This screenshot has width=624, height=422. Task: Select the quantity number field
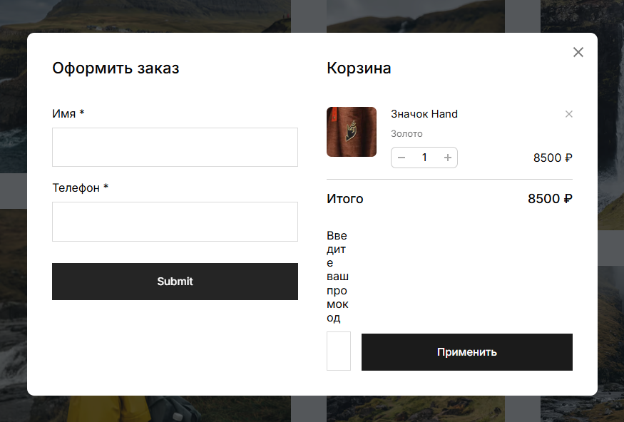coord(424,158)
